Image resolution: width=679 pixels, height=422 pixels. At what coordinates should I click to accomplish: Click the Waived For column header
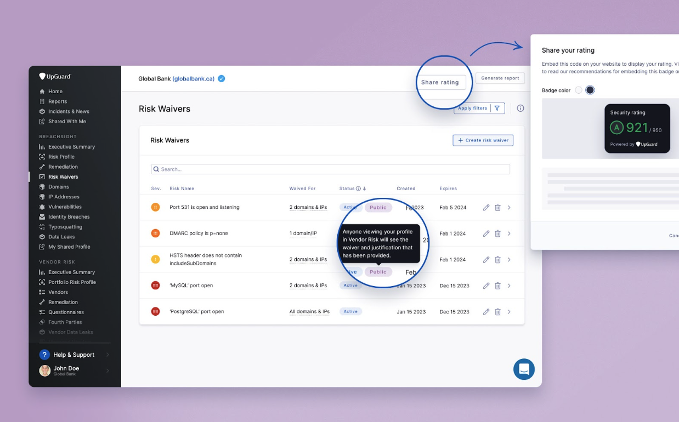pos(303,189)
